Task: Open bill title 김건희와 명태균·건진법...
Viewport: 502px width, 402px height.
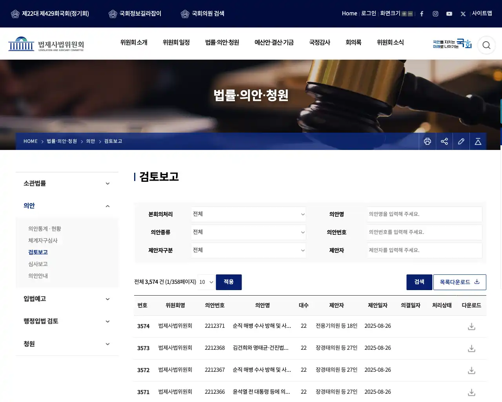Action: coord(260,348)
